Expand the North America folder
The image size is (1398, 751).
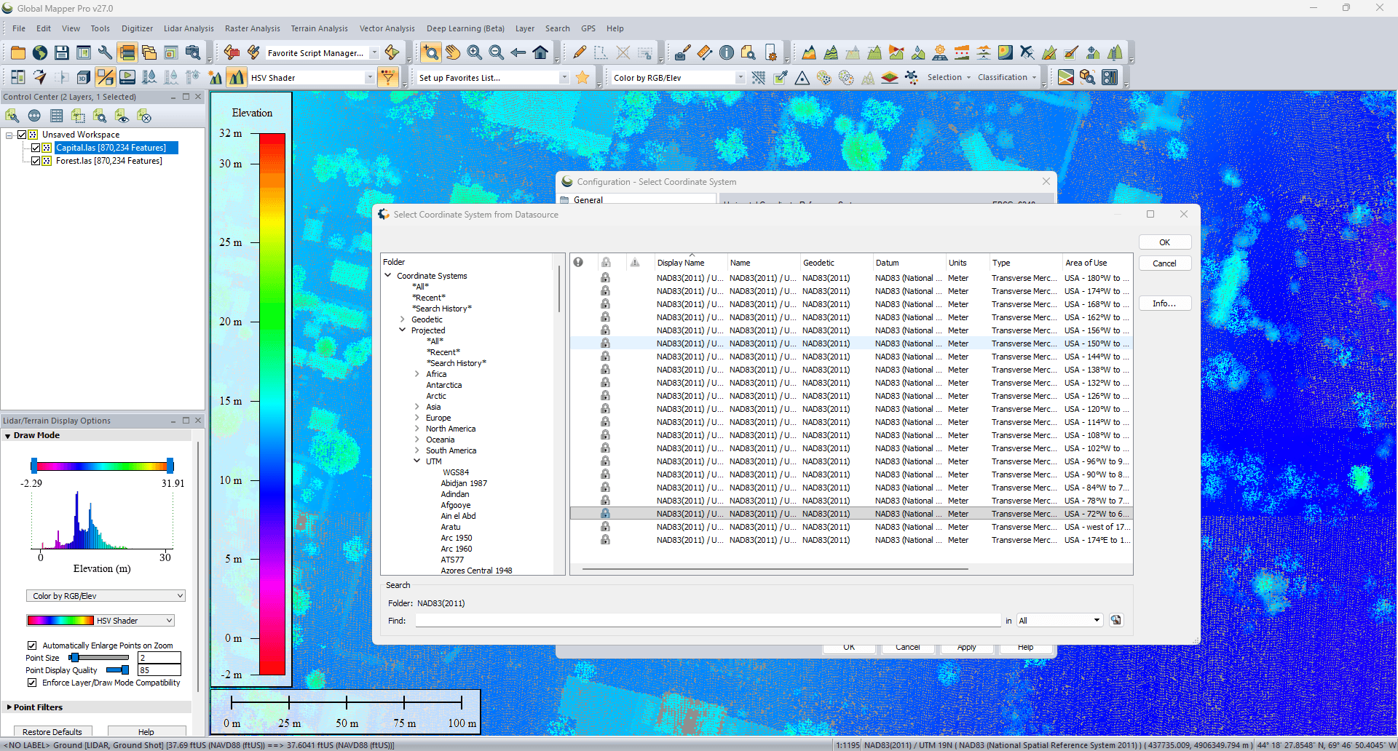click(416, 429)
